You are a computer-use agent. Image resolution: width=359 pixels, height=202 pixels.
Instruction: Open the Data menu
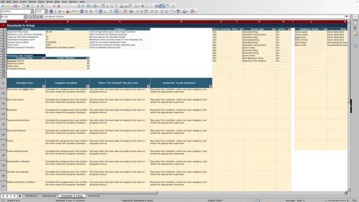[x=57, y=2]
